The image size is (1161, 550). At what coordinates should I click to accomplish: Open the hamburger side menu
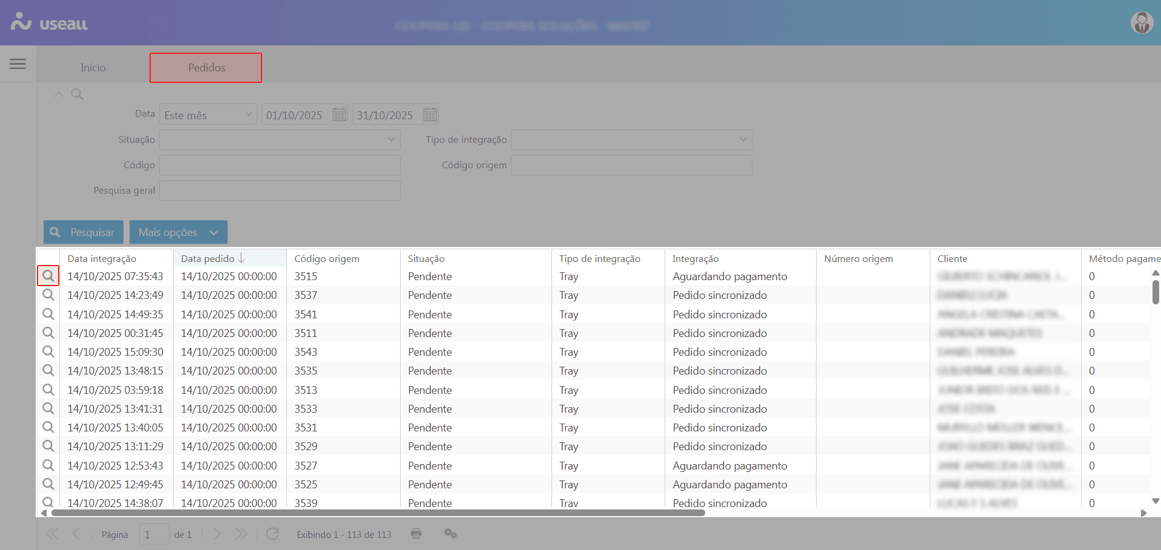[x=18, y=64]
